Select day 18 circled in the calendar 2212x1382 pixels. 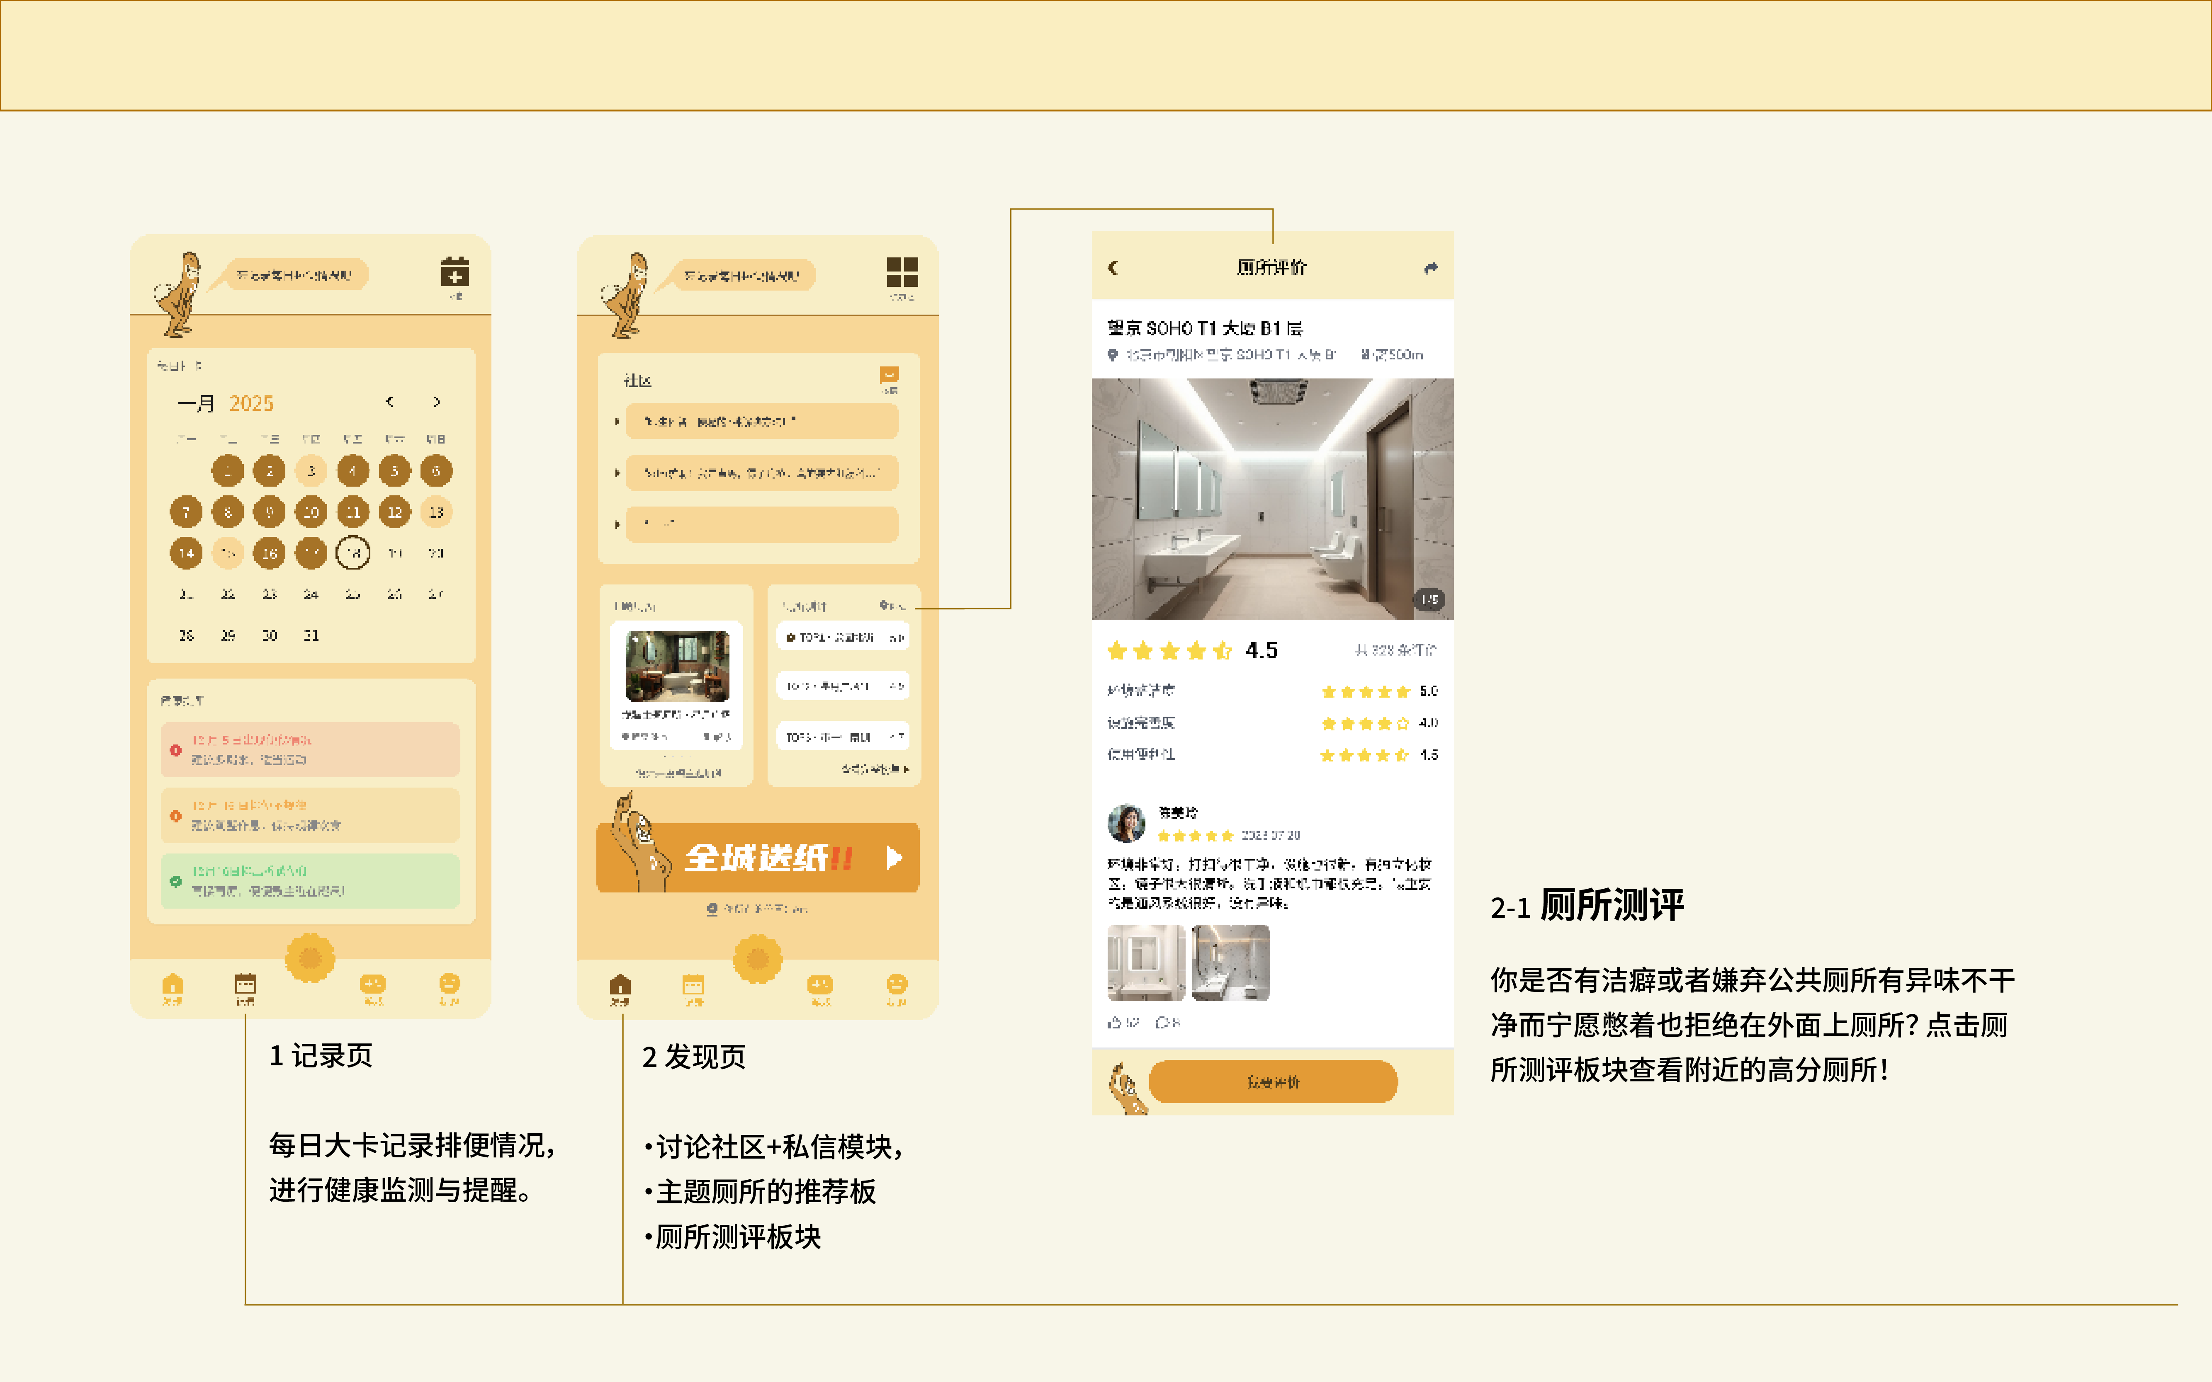353,553
